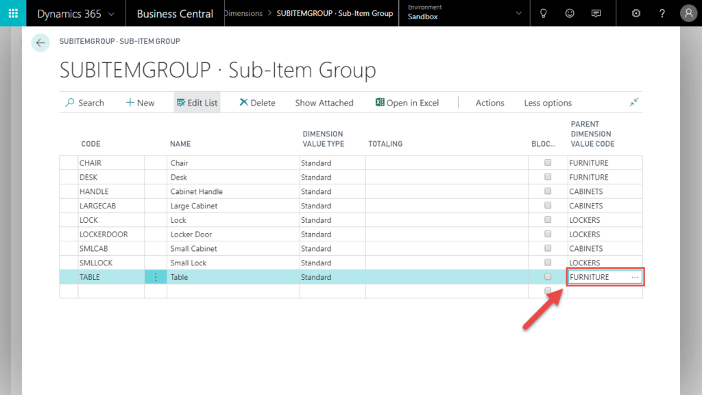Click Open in Excel
The image size is (702, 395).
[x=407, y=103]
